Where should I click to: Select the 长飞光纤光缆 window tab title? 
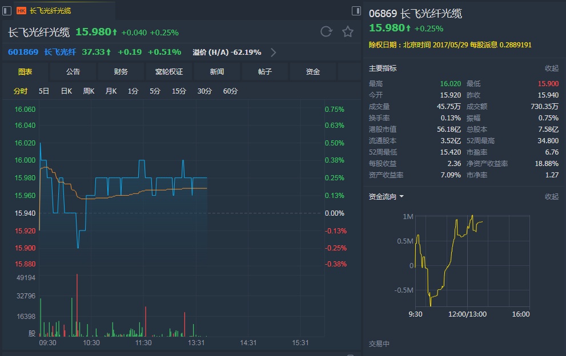tap(50, 11)
